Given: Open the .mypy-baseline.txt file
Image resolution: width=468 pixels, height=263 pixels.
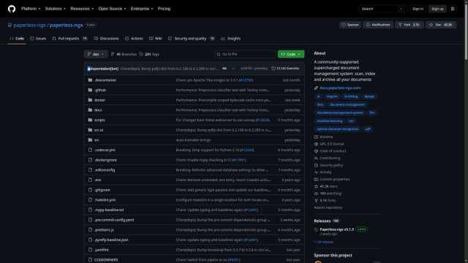Looking at the screenshot, I should click(x=109, y=210).
